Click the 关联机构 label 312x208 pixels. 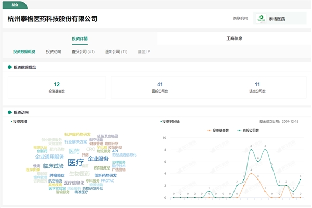tap(240, 19)
